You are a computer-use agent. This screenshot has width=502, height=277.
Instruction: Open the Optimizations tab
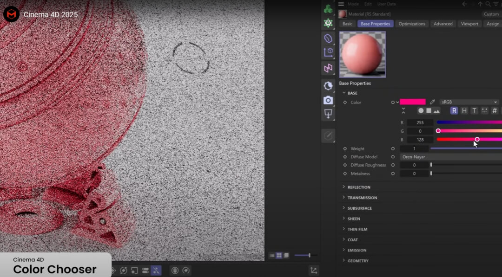412,24
